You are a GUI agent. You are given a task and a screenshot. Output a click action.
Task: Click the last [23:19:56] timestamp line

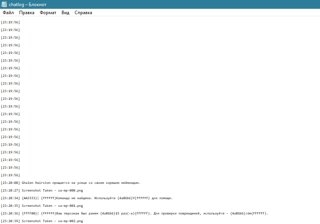[x=10, y=175]
